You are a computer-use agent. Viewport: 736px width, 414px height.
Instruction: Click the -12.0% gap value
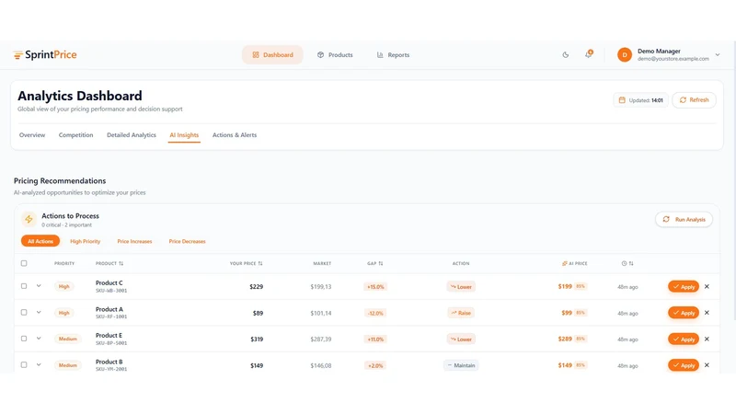375,313
